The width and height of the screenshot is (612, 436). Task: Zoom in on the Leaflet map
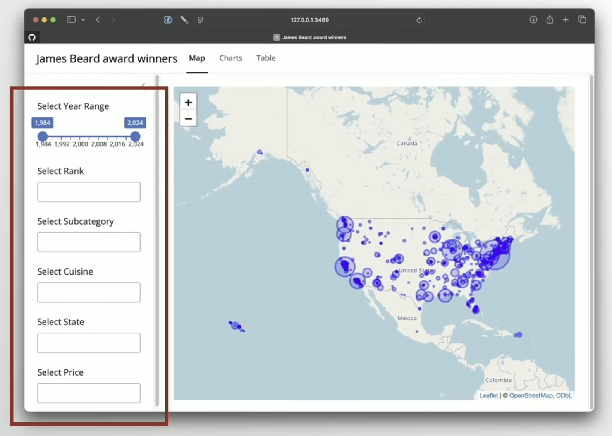click(x=188, y=102)
